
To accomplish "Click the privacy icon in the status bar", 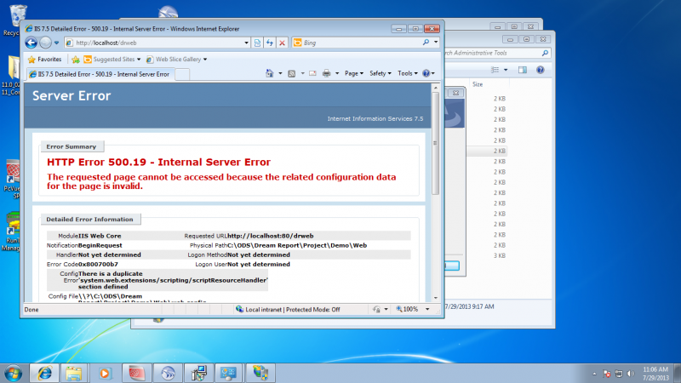I will click(x=376, y=309).
